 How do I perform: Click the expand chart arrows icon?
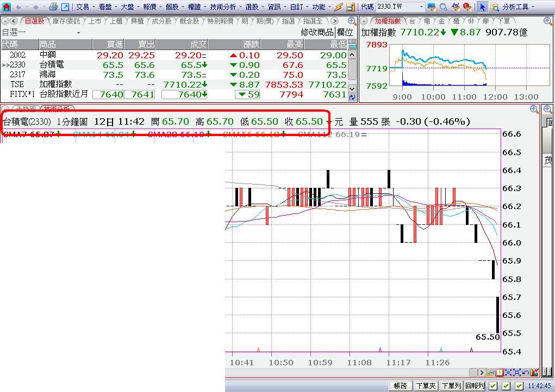pyautogui.click(x=517, y=372)
